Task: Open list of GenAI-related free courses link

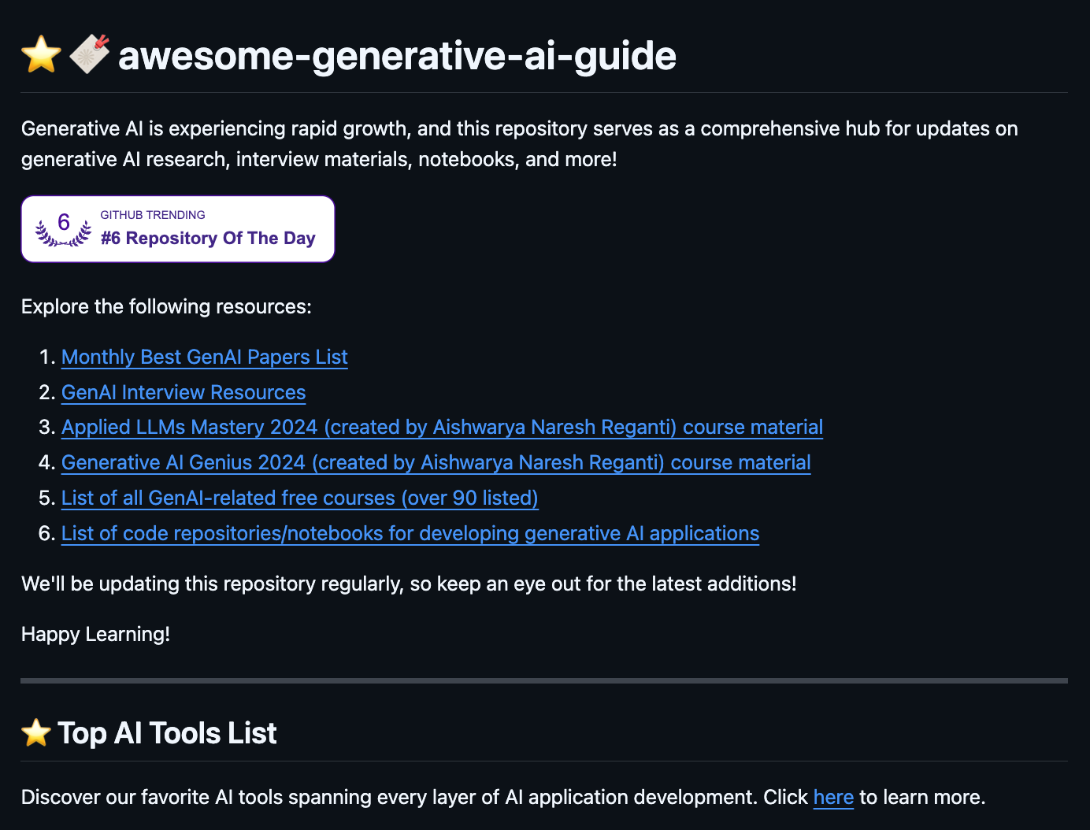Action: point(300,498)
